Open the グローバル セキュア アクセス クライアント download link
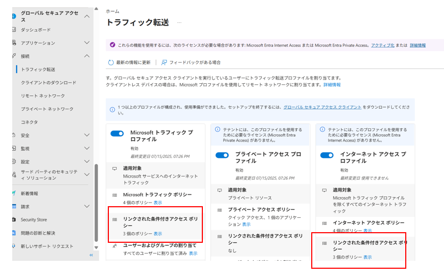Image resolution: width=444 pixels, height=273 pixels. pos(322,107)
